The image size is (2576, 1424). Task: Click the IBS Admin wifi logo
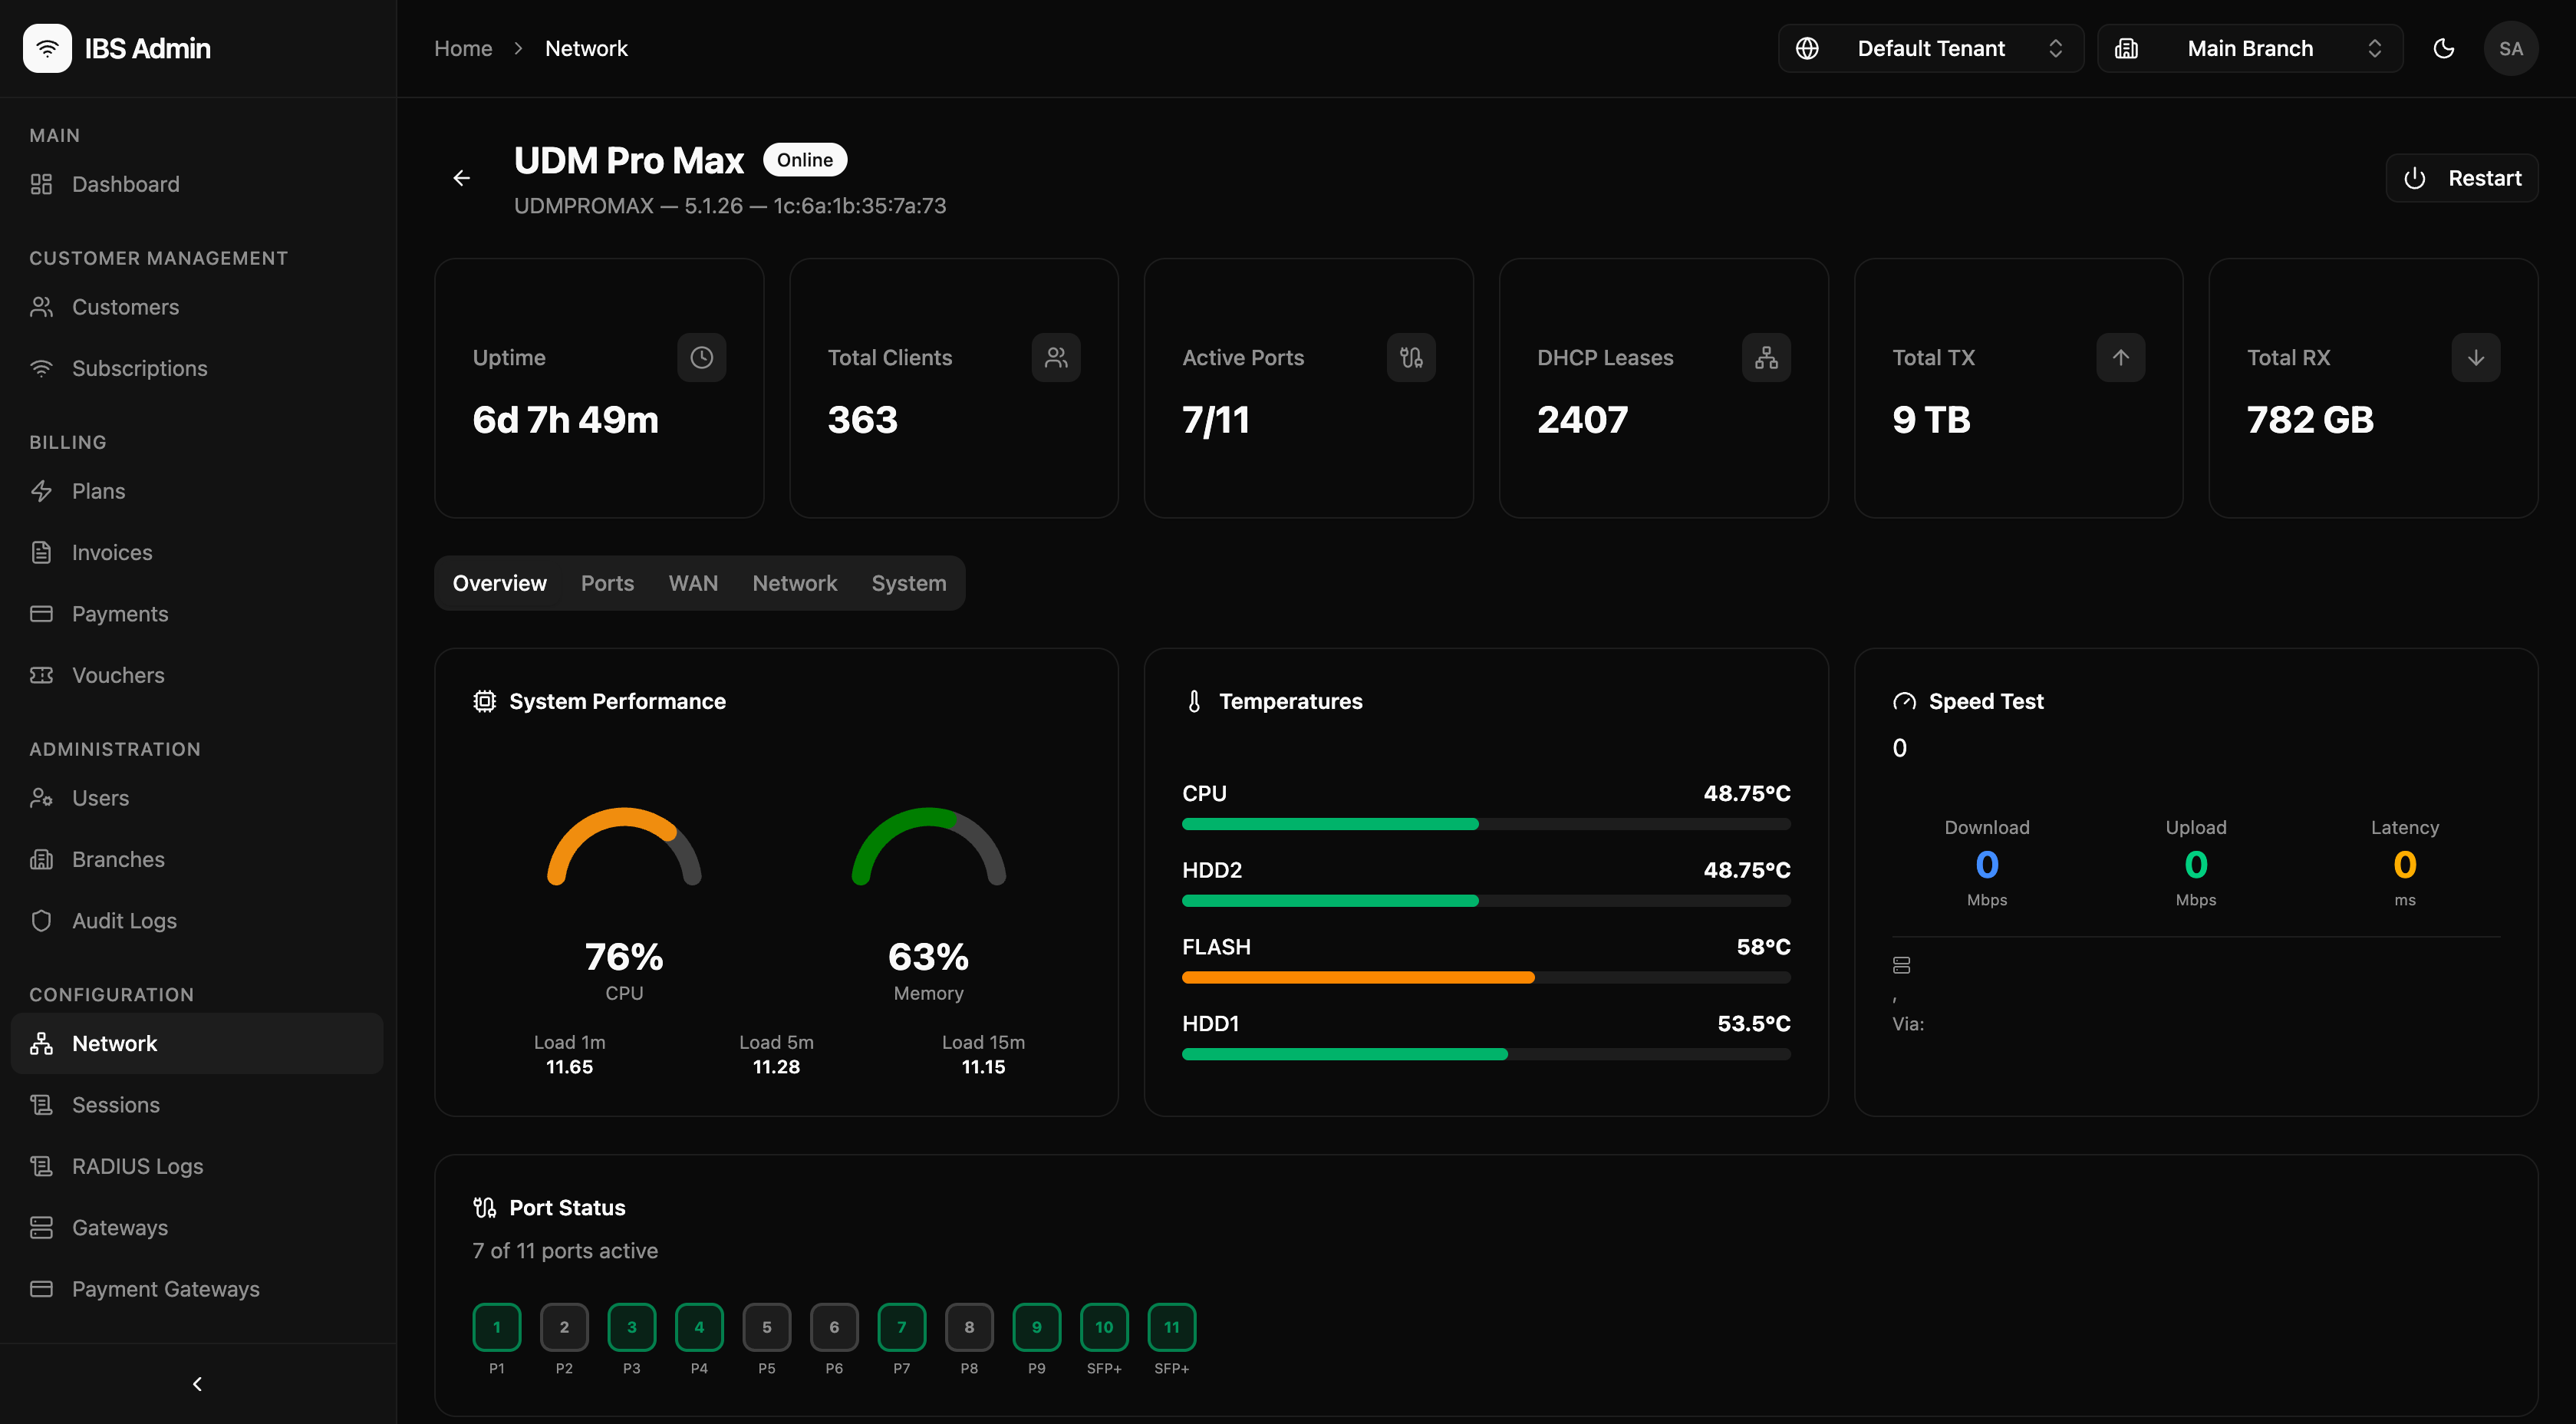pyautogui.click(x=47, y=48)
